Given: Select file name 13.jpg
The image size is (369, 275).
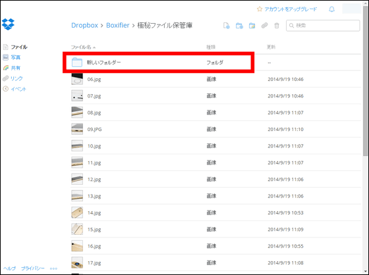Looking at the screenshot, I should pyautogui.click(x=94, y=196).
